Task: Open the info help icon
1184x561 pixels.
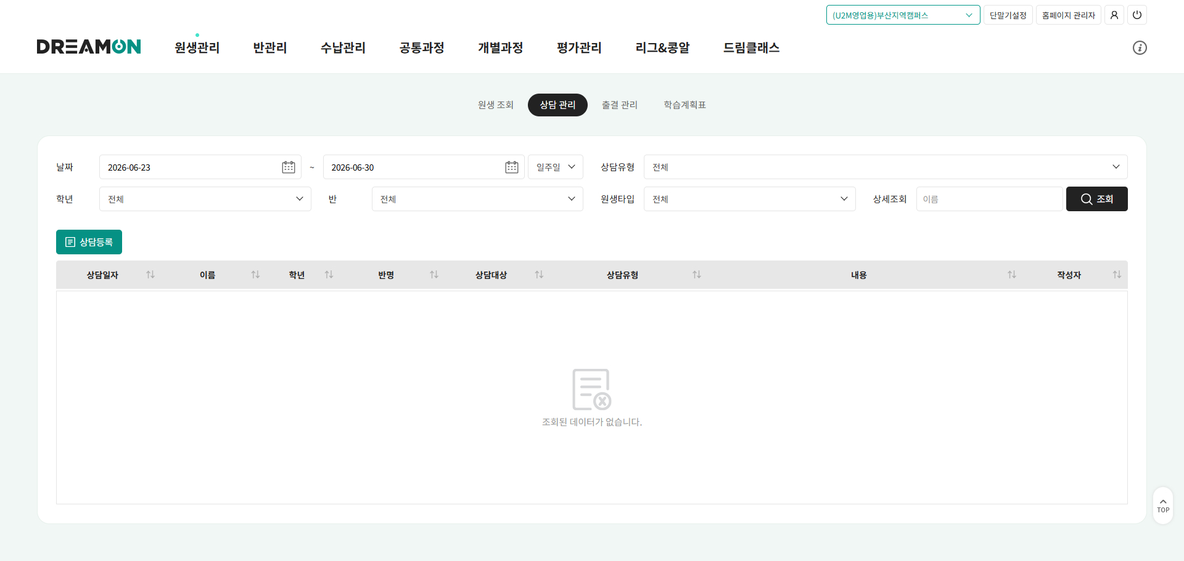Action: pos(1140,47)
